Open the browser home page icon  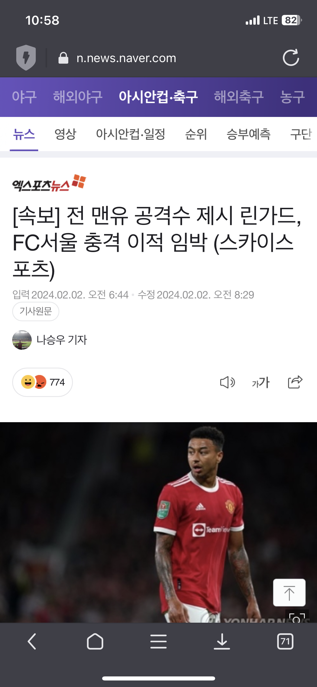click(95, 641)
